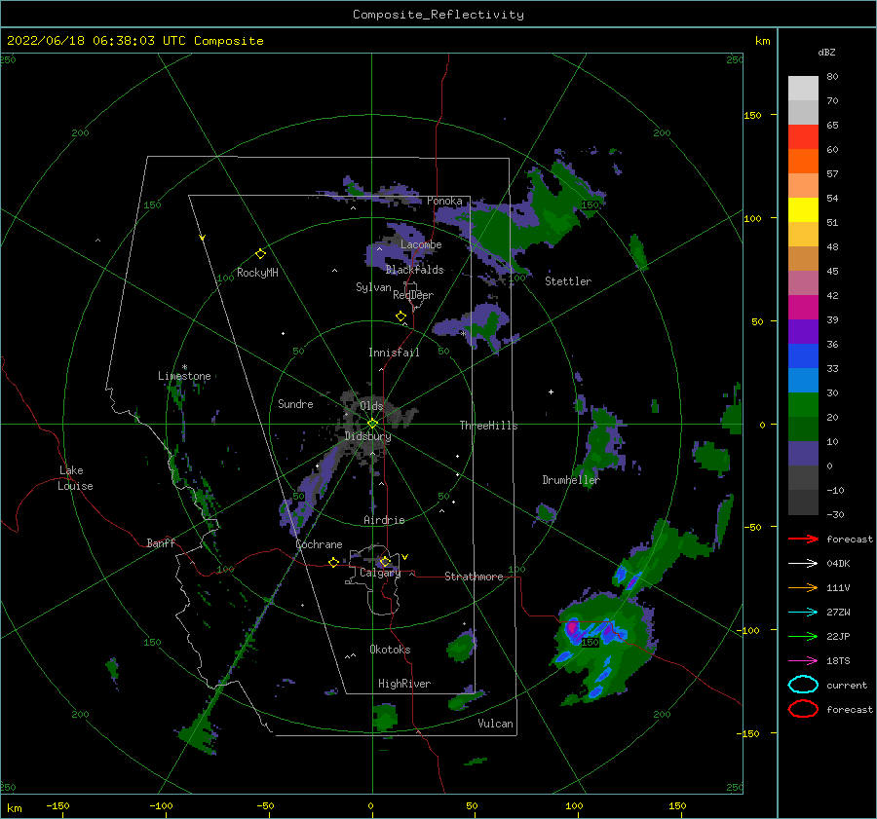The width and height of the screenshot is (877, 819).
Task: Click the Strathmore label
Action: [x=474, y=577]
